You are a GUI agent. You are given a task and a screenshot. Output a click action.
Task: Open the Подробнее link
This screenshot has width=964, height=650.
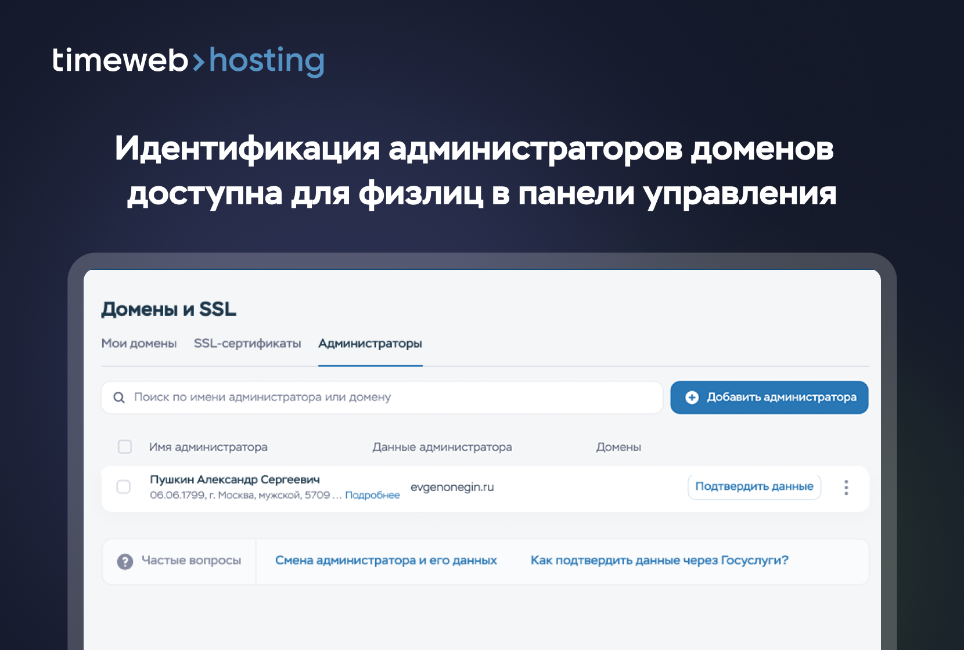pos(372,495)
